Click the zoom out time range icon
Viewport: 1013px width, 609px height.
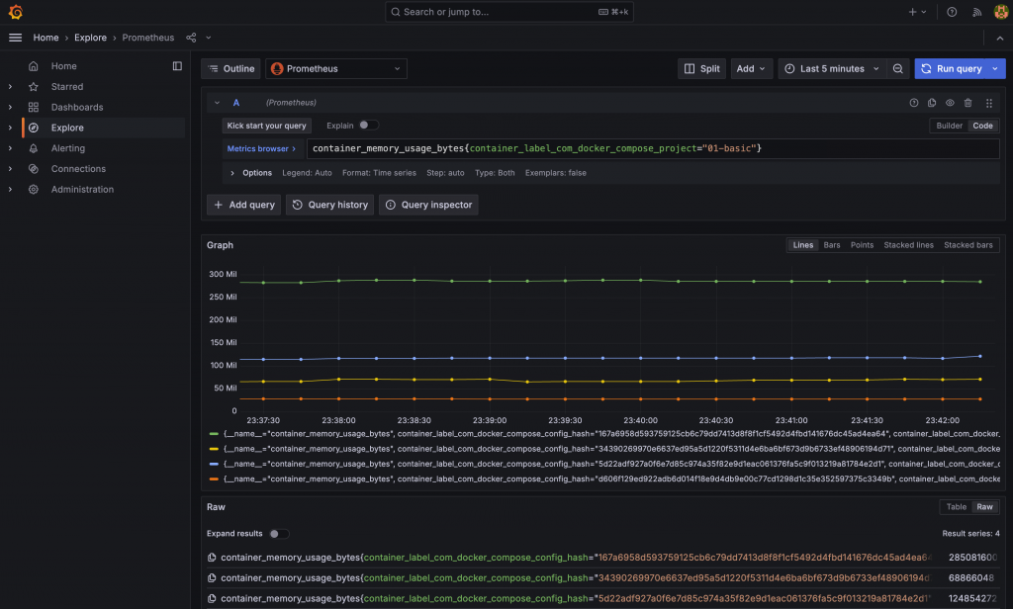click(897, 69)
